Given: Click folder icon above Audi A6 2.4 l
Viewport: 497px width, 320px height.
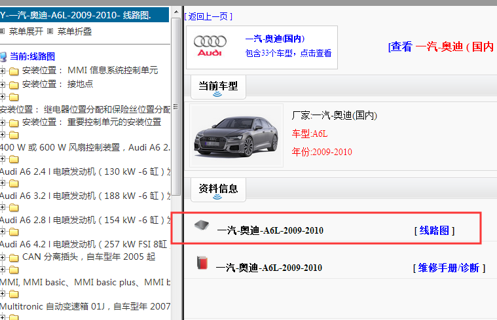Looking at the screenshot, I should click(14, 159).
